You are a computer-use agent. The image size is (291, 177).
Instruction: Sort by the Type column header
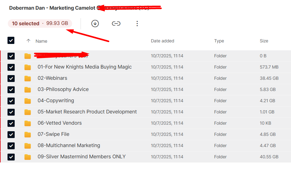tap(219, 41)
